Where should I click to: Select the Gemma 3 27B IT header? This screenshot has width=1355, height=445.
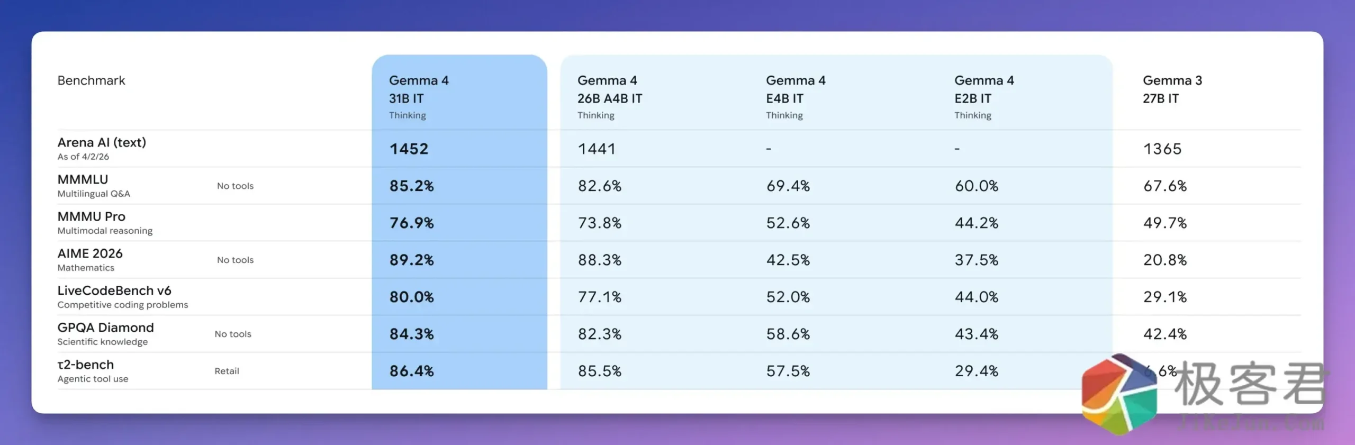click(1172, 89)
